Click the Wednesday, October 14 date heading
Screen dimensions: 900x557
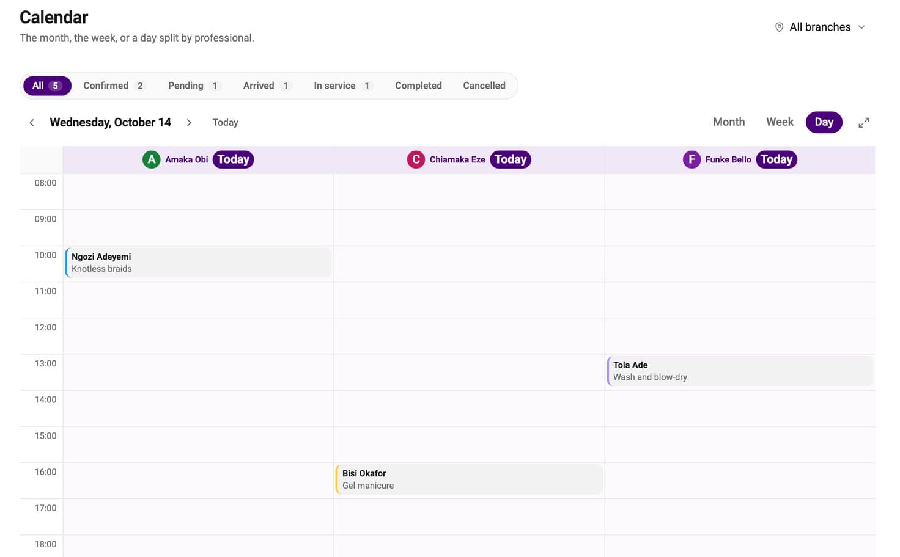(x=111, y=123)
